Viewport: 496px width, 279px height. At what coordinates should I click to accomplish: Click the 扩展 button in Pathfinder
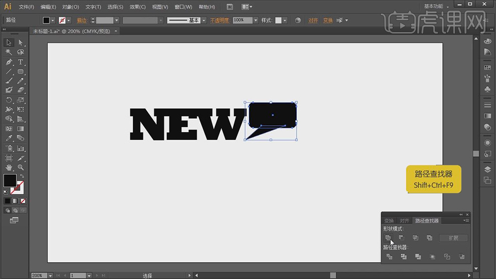pyautogui.click(x=453, y=238)
